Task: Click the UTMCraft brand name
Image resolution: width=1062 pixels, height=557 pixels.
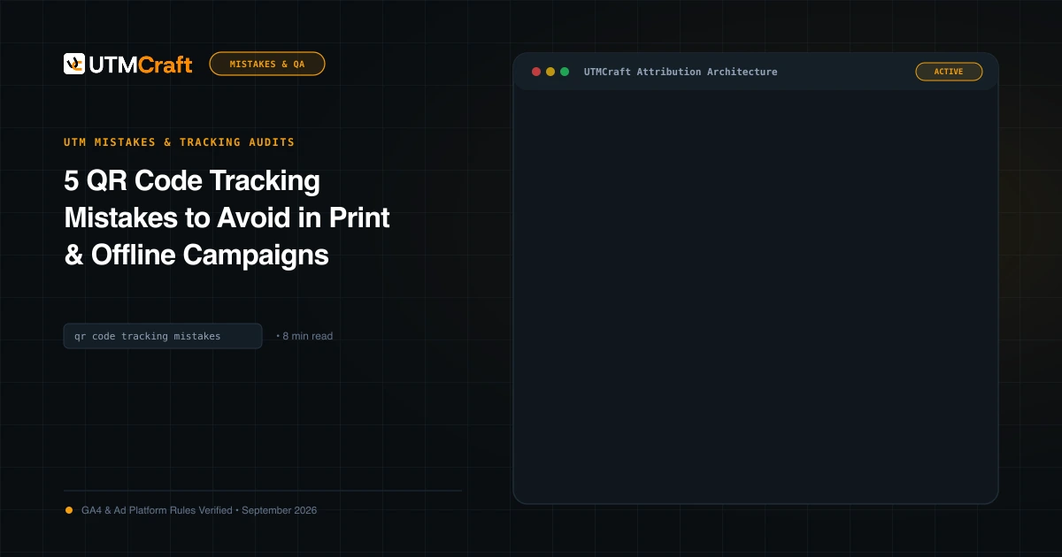Action: coord(141,65)
